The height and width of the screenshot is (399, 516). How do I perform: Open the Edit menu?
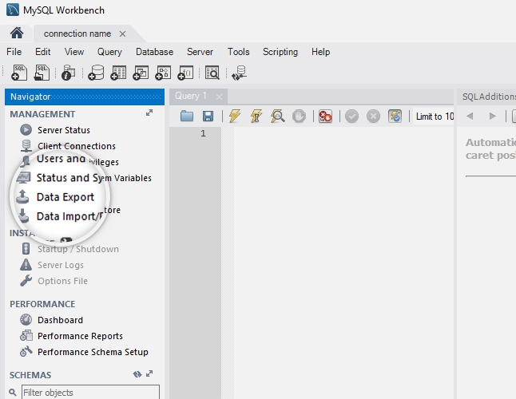point(43,52)
